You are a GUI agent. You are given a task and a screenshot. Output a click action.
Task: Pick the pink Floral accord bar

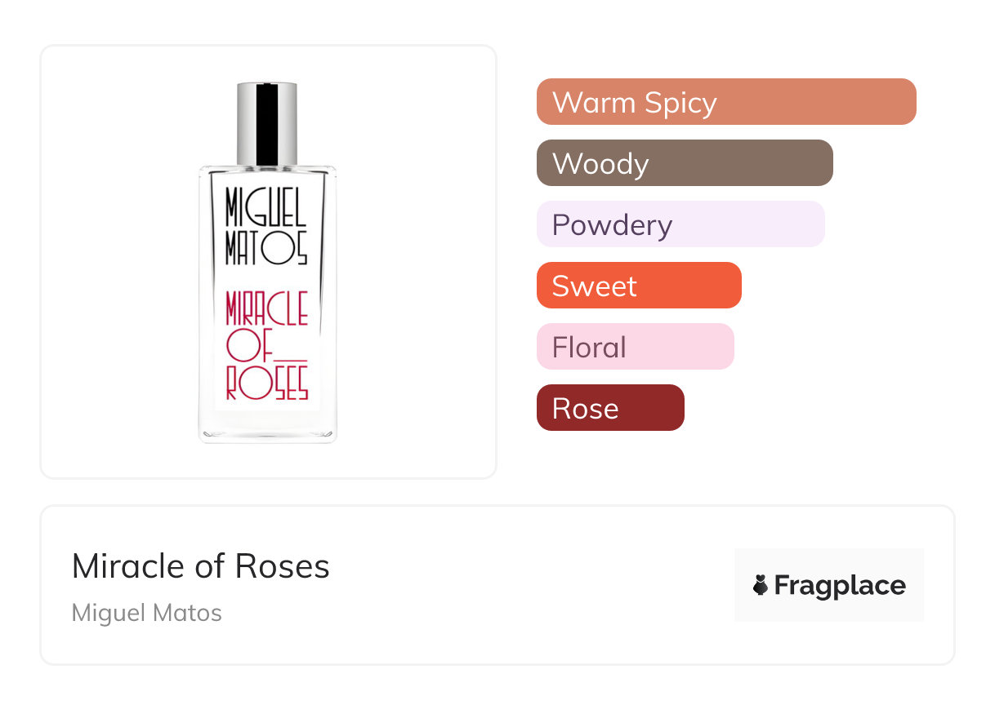point(635,347)
